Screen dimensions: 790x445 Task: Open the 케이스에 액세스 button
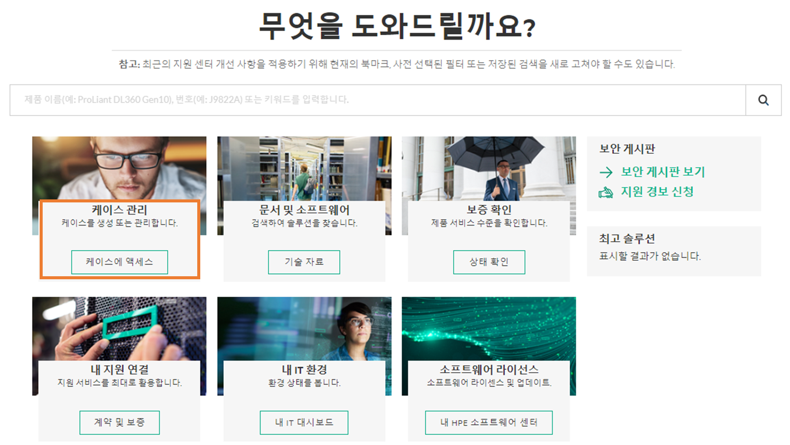point(119,262)
